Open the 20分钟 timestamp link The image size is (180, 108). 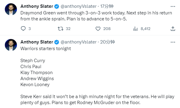(108, 42)
